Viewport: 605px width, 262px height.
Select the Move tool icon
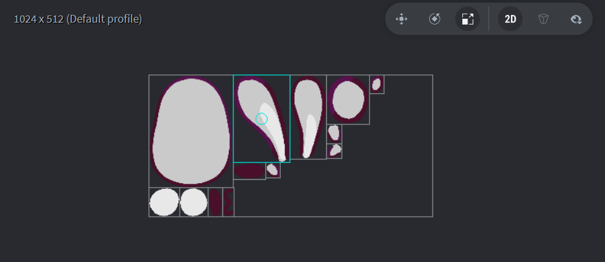[x=401, y=19]
